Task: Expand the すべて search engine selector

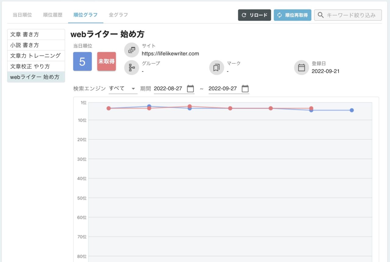Action: 123,88
